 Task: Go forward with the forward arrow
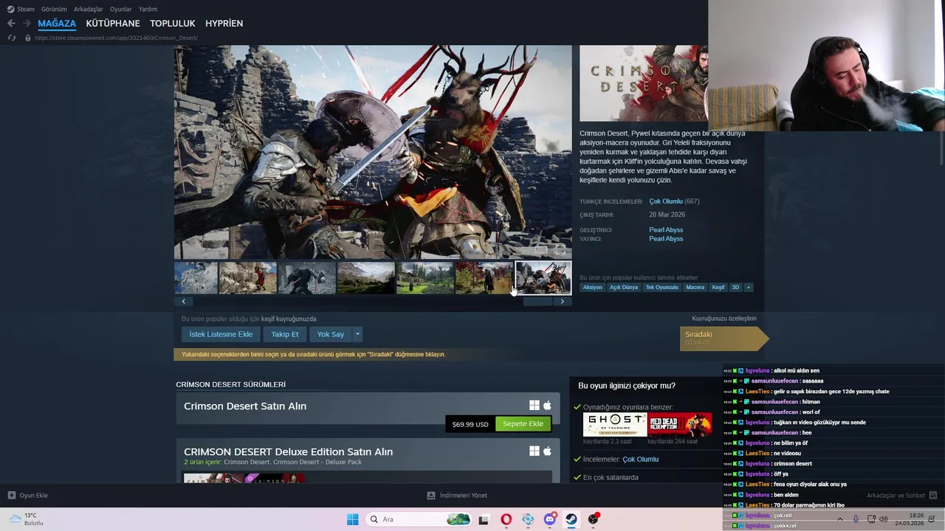(27, 24)
